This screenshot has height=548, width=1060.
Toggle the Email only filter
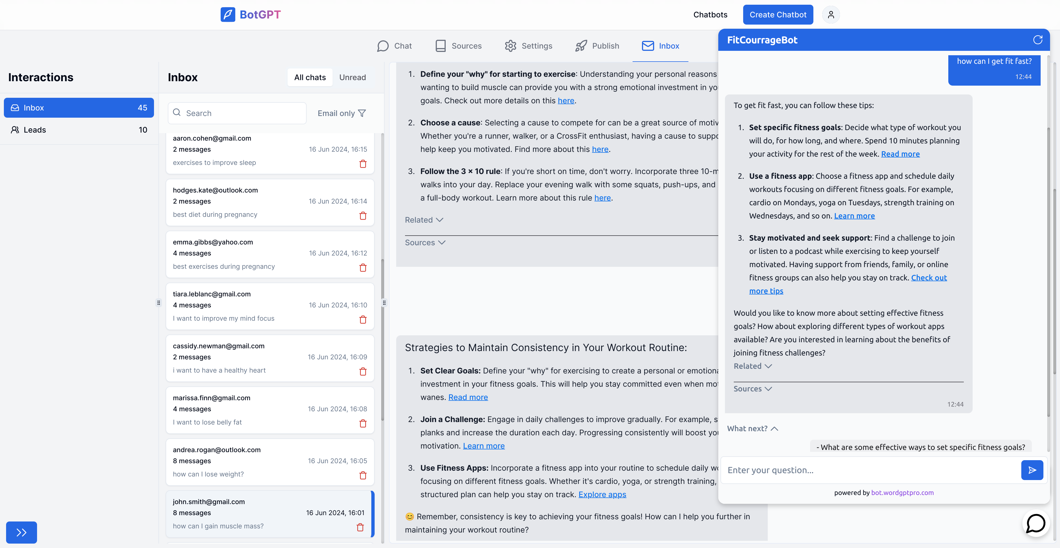point(341,113)
